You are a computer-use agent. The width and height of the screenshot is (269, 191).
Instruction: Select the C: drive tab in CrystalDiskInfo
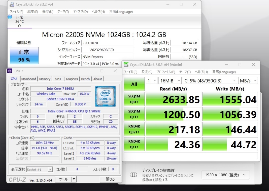click(19, 21)
